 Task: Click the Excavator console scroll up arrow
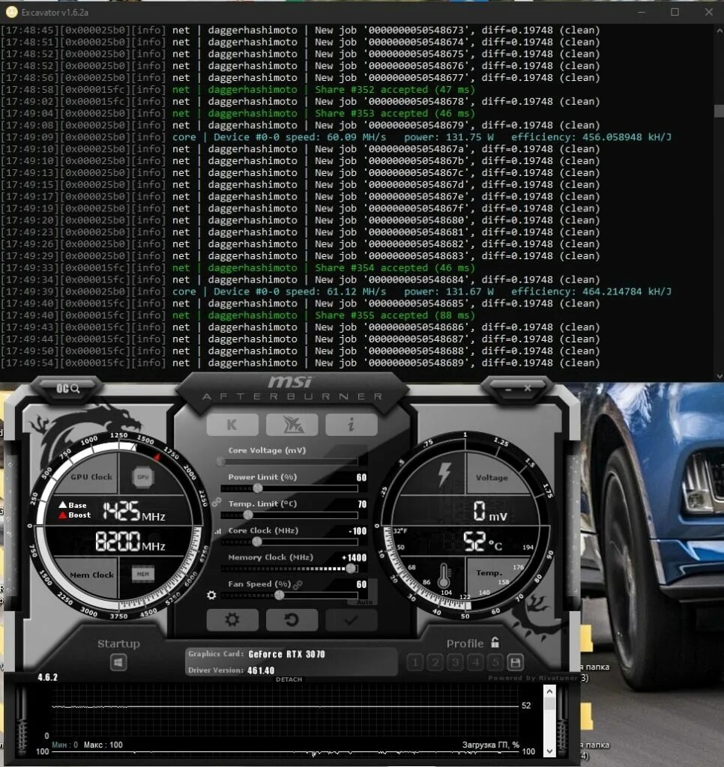719,30
